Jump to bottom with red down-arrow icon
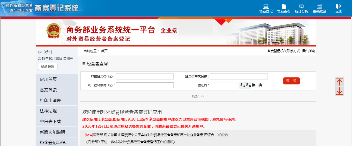352x146 pixels. click(x=339, y=91)
